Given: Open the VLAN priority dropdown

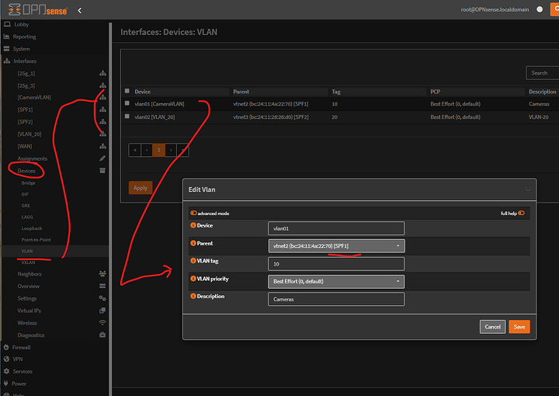Looking at the screenshot, I should pos(336,281).
